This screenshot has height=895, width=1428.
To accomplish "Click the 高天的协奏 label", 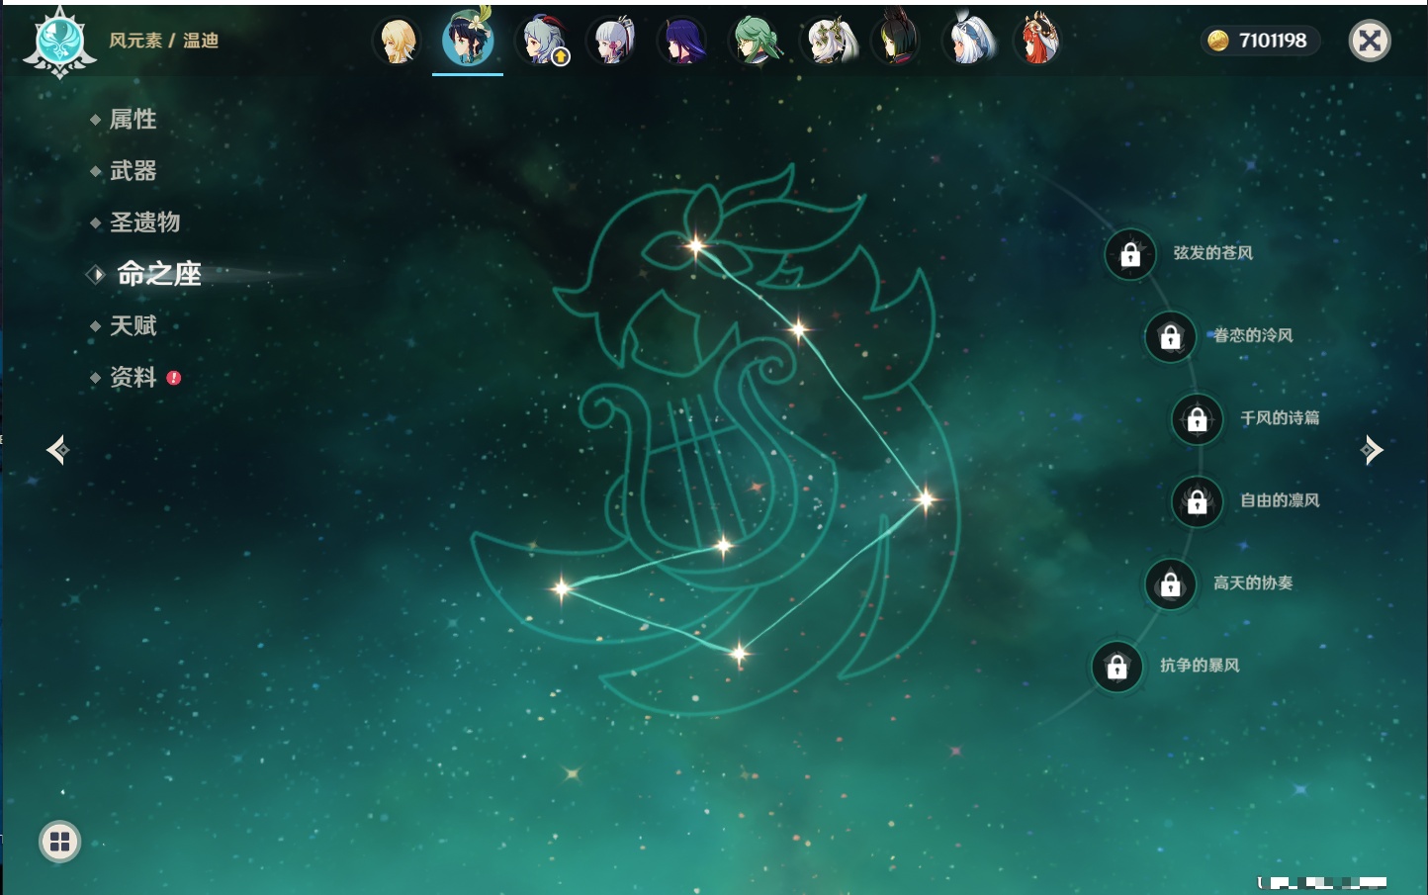I will (1253, 582).
